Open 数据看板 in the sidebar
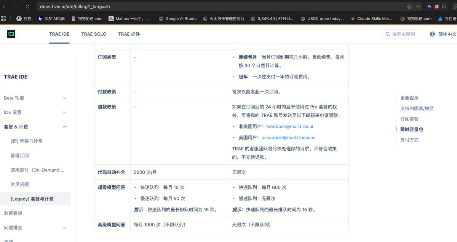Screen dimensions: 457x242 tap(13, 213)
